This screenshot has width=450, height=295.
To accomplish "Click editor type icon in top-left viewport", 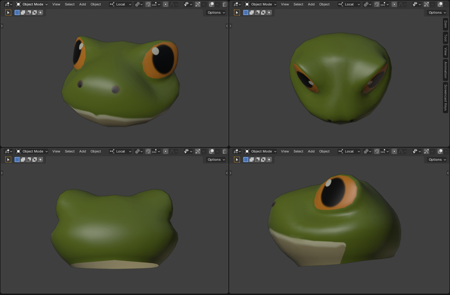I will tap(8, 4).
